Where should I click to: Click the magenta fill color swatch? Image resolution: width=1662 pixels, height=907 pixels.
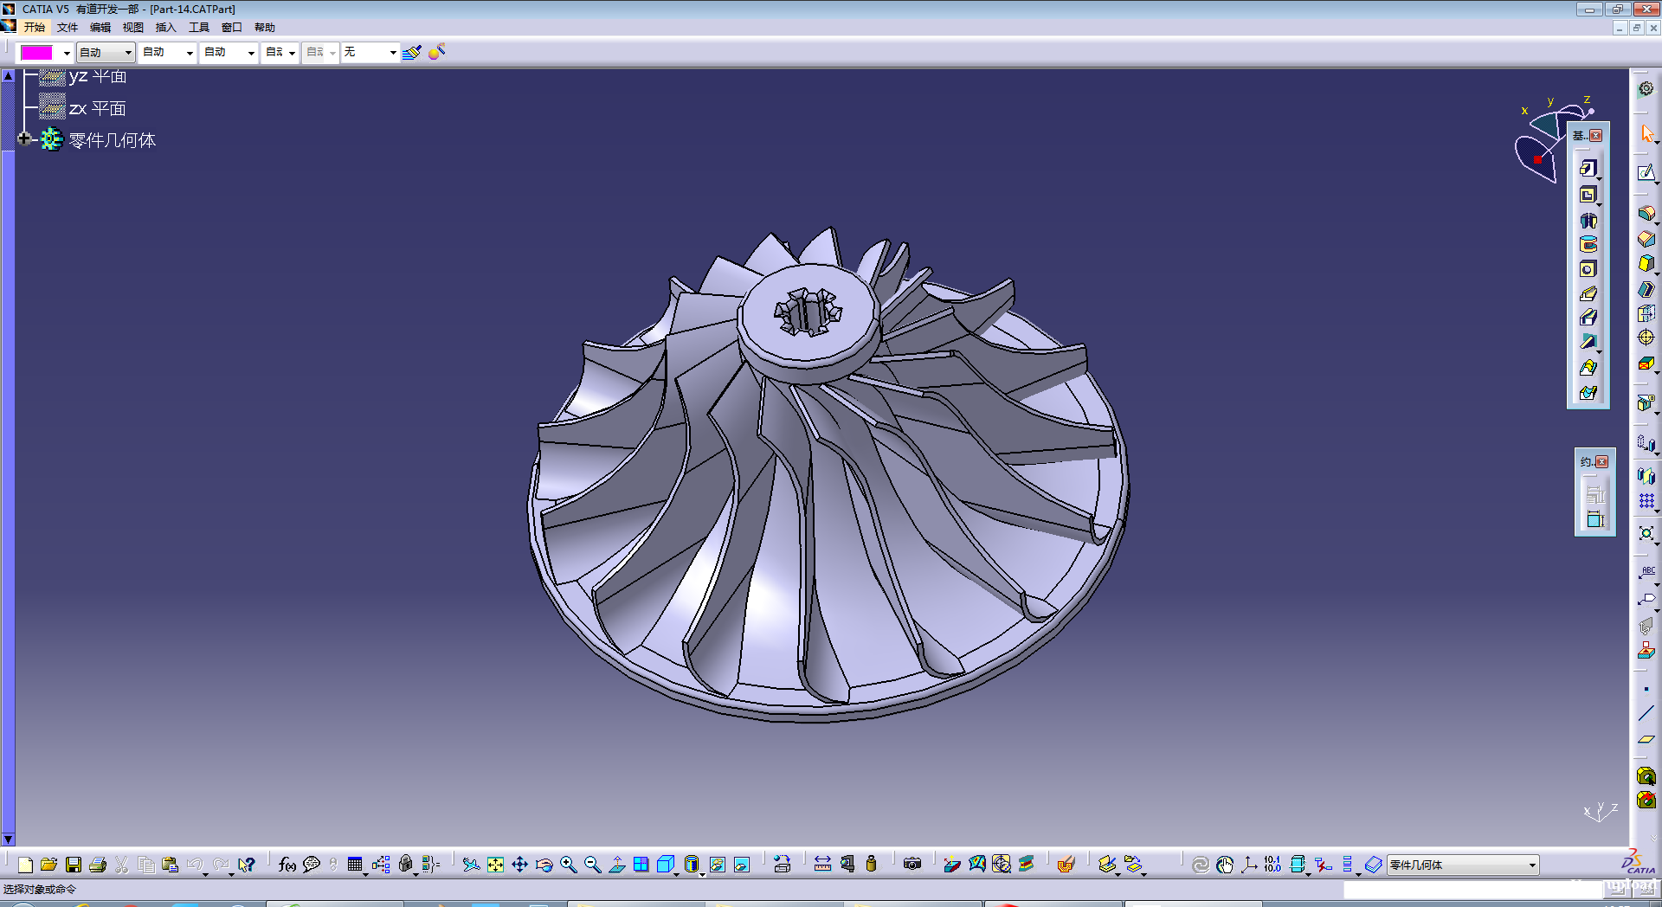coord(36,53)
